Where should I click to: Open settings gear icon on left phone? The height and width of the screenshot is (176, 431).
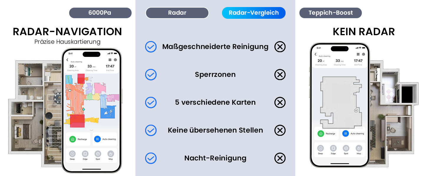[x=115, y=60]
